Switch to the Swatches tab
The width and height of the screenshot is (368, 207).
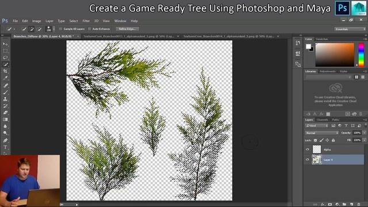(322, 39)
